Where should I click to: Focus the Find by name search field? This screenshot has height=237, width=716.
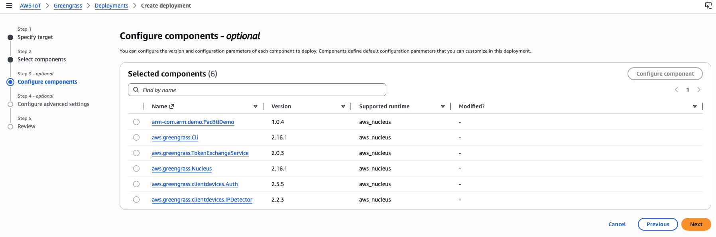click(x=257, y=90)
